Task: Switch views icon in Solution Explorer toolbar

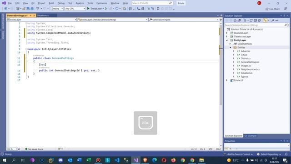Action: [239, 20]
